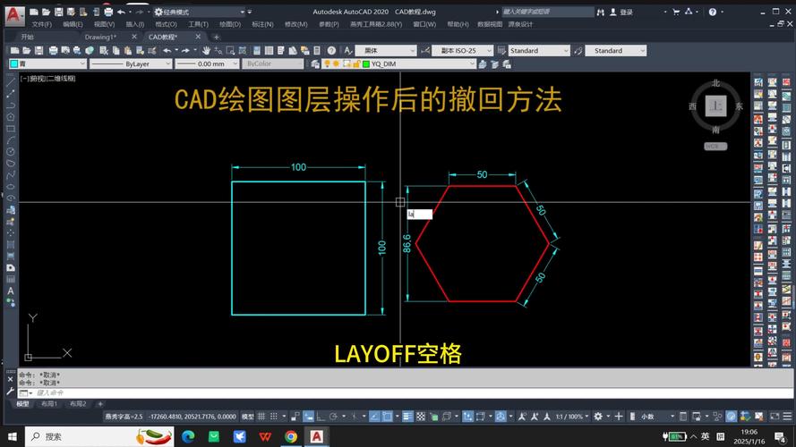Viewport: 796px width, 447px height.
Task: Click Make Object's Layer Current icon
Action: (483, 63)
